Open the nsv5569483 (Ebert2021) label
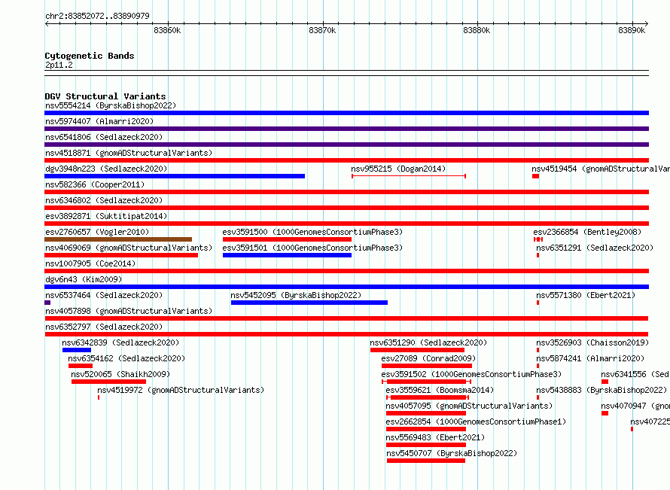The width and height of the screenshot is (670, 490). point(435,437)
